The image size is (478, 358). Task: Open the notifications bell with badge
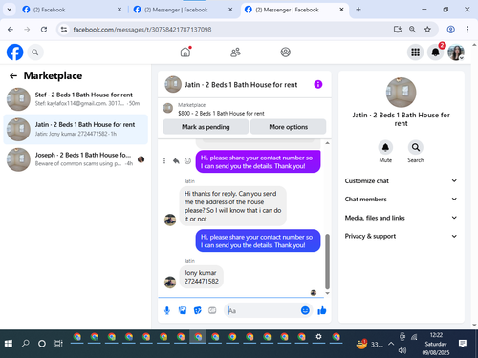[436, 53]
